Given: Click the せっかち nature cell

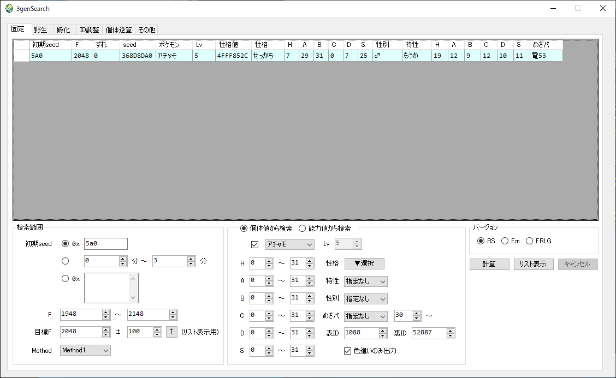Looking at the screenshot, I should pyautogui.click(x=268, y=56).
